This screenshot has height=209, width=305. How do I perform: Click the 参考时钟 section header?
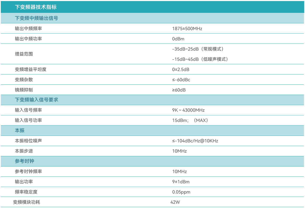pos(24,161)
